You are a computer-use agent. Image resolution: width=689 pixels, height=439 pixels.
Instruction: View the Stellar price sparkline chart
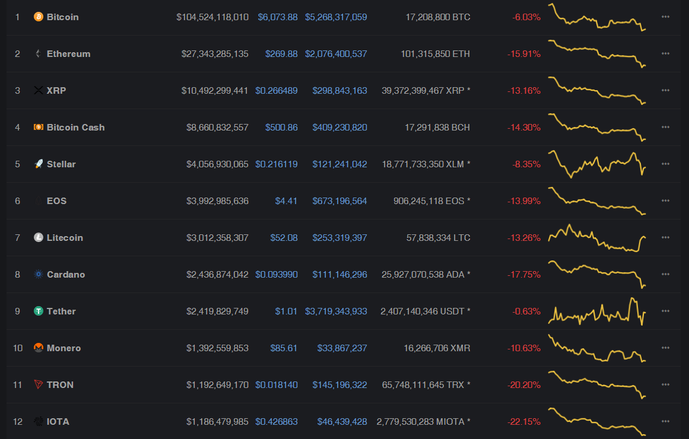(x=597, y=164)
